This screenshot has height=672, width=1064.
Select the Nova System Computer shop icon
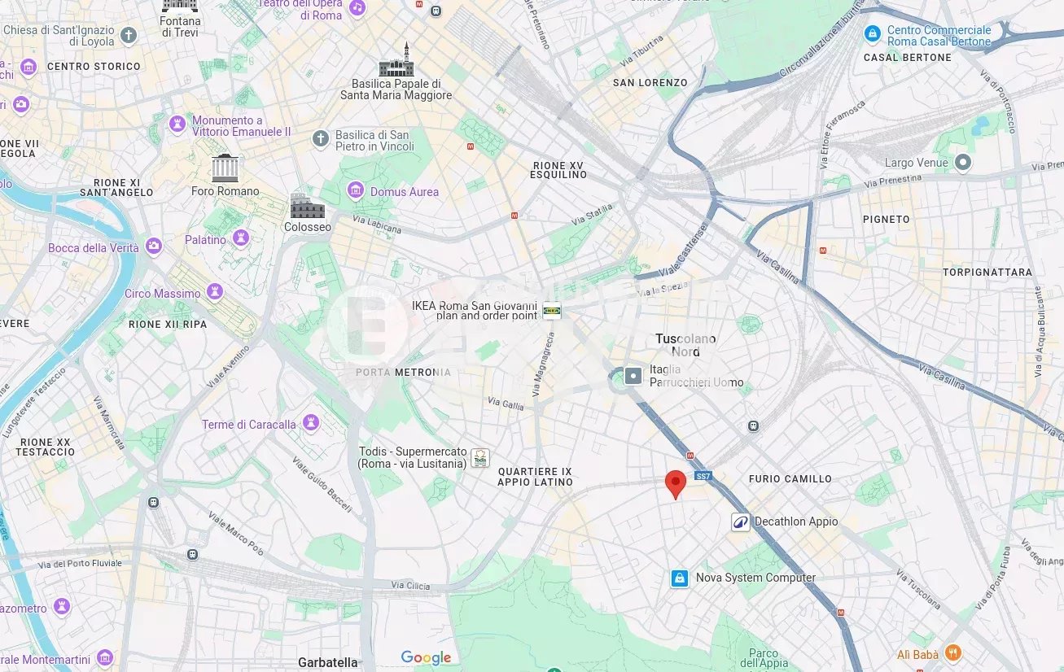[x=680, y=578]
